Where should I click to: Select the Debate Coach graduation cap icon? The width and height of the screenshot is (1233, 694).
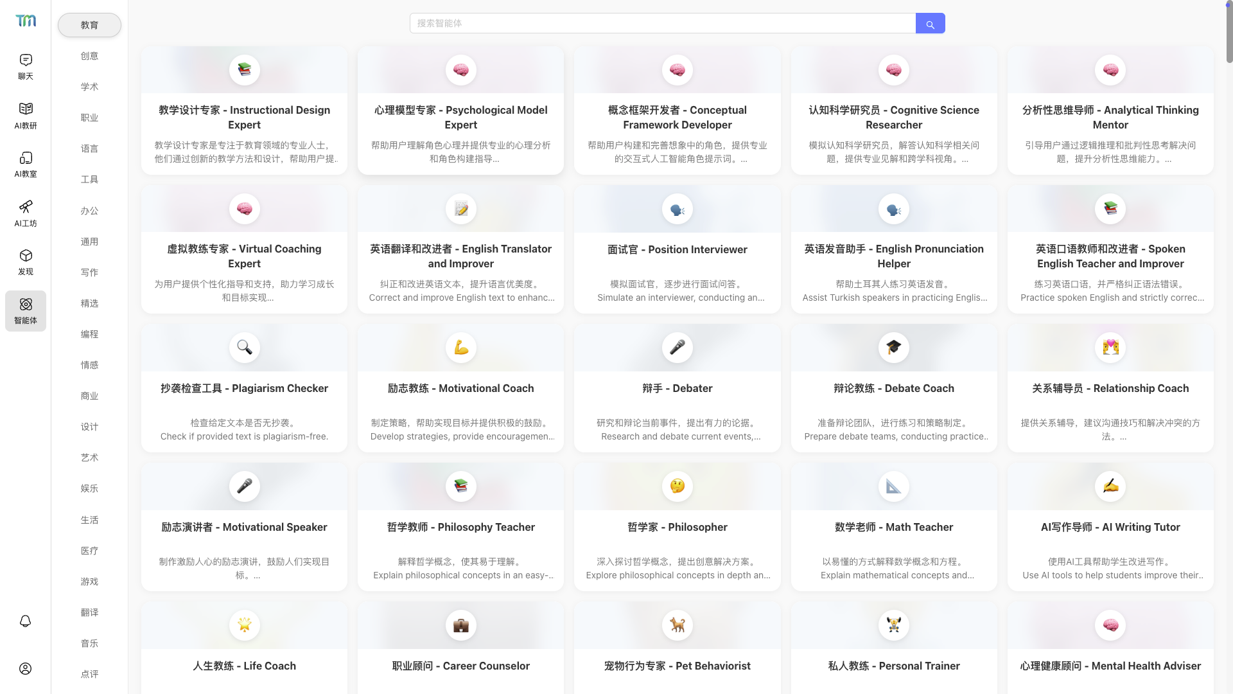893,348
